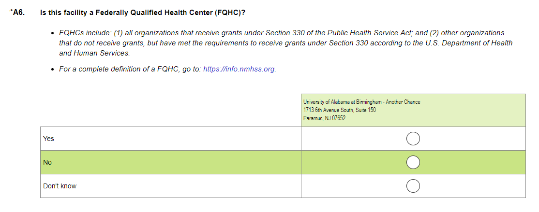
Task: Click the "U.S. Department of Health" phrase
Action: pyautogui.click(x=470, y=43)
